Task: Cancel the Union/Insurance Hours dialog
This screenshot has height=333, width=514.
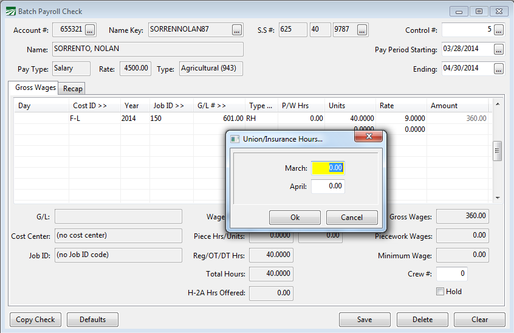Action: pos(352,218)
